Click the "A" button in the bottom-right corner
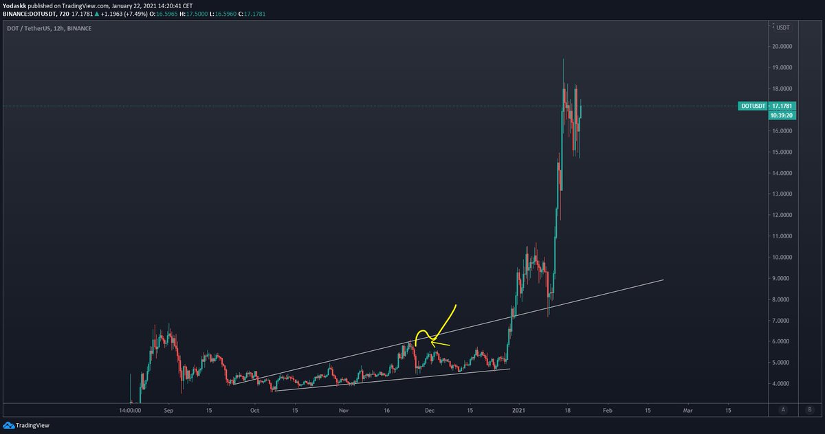Screen dimensions: 825x434 783,409
